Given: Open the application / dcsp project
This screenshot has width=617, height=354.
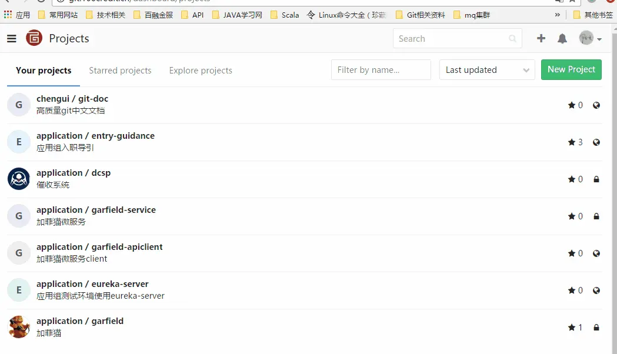Looking at the screenshot, I should coord(74,173).
